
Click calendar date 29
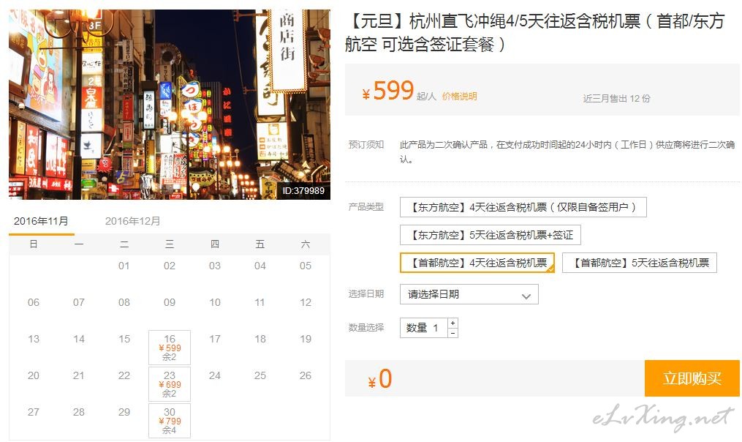click(124, 412)
